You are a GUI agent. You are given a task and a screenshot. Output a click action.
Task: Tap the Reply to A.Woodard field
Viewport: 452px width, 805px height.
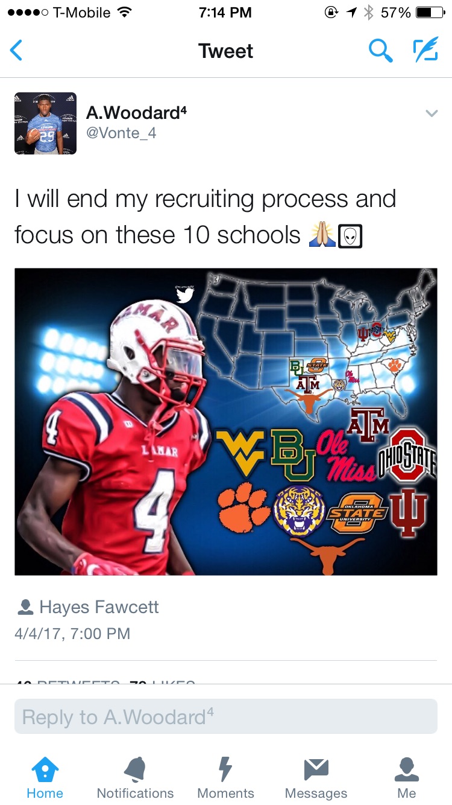pyautogui.click(x=226, y=716)
